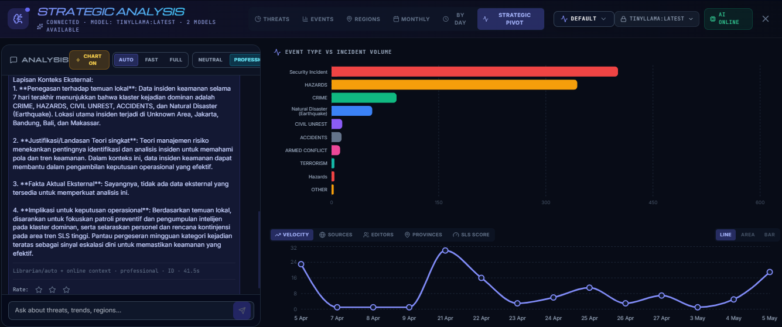
Task: Open the Regions tab
Action: click(x=363, y=19)
